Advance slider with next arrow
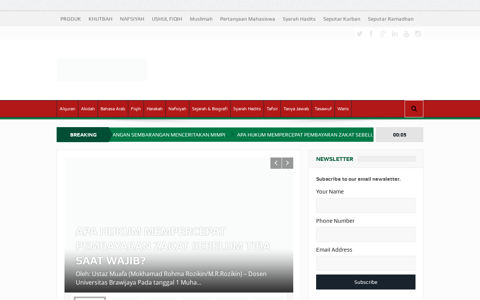This screenshot has width=480, height=300. point(288,163)
